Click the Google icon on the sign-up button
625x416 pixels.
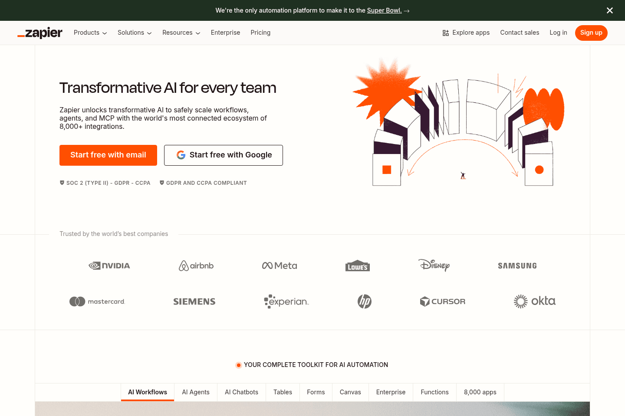point(181,155)
